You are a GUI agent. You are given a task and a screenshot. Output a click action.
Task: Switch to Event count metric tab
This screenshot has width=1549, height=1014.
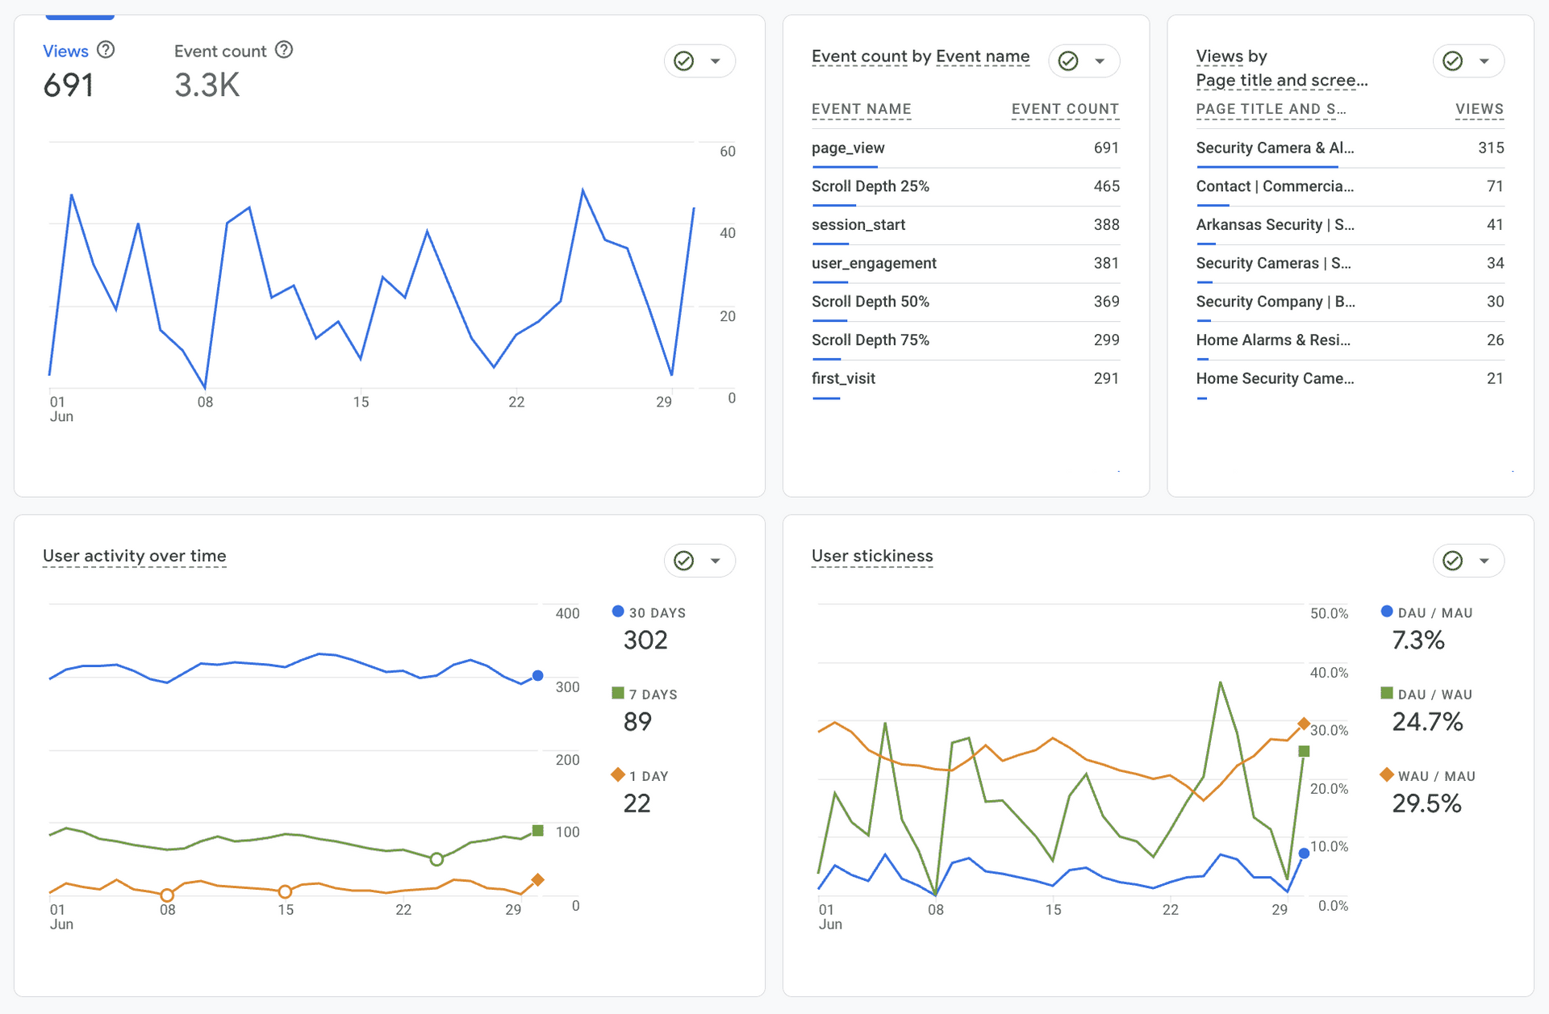pyautogui.click(x=220, y=52)
